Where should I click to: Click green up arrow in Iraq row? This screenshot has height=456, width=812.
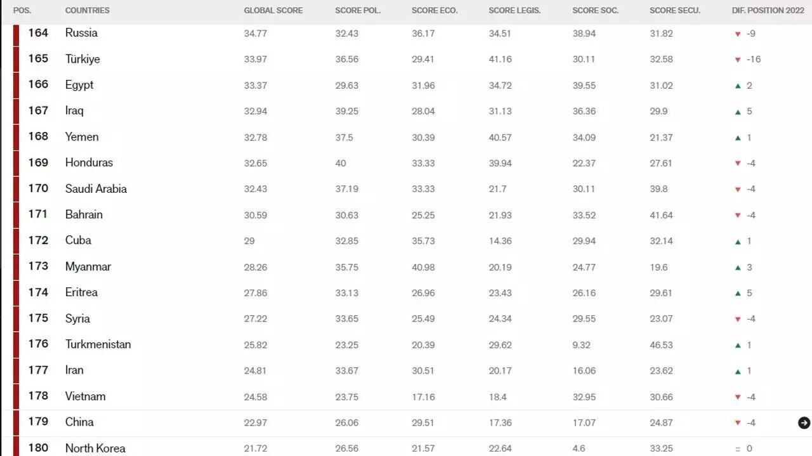738,112
